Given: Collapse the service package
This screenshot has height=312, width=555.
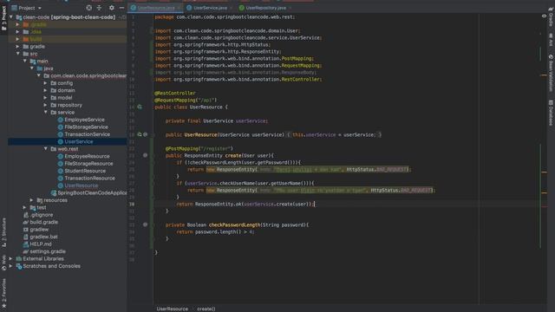Looking at the screenshot, I should [x=45, y=112].
